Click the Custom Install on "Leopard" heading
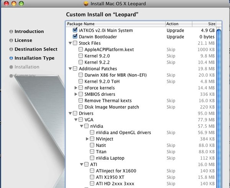The height and width of the screenshot is (188, 230). (102, 15)
